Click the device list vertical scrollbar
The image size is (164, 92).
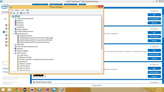coord(102,34)
